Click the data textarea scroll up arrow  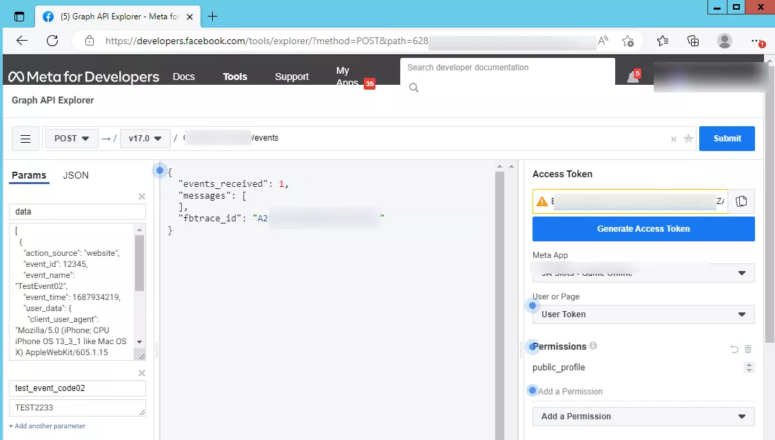[x=139, y=229]
